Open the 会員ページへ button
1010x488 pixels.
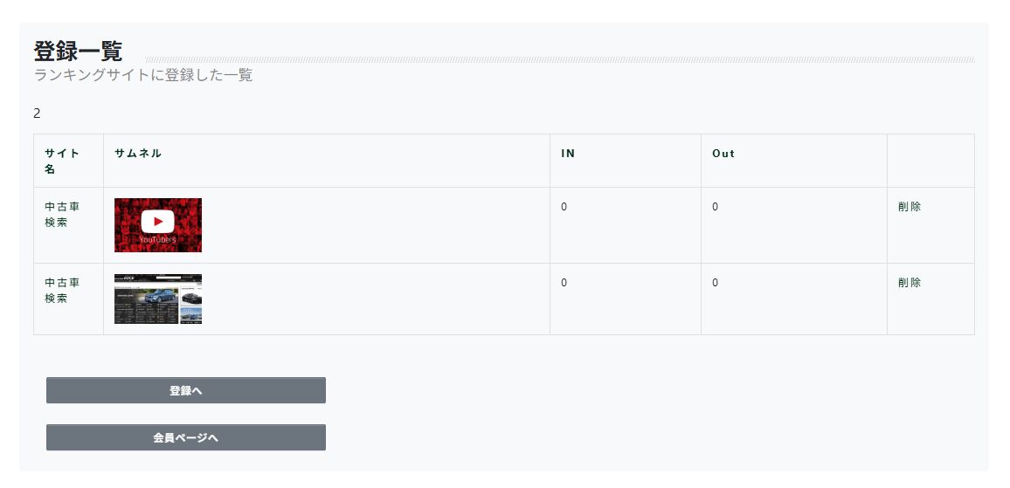tap(185, 437)
